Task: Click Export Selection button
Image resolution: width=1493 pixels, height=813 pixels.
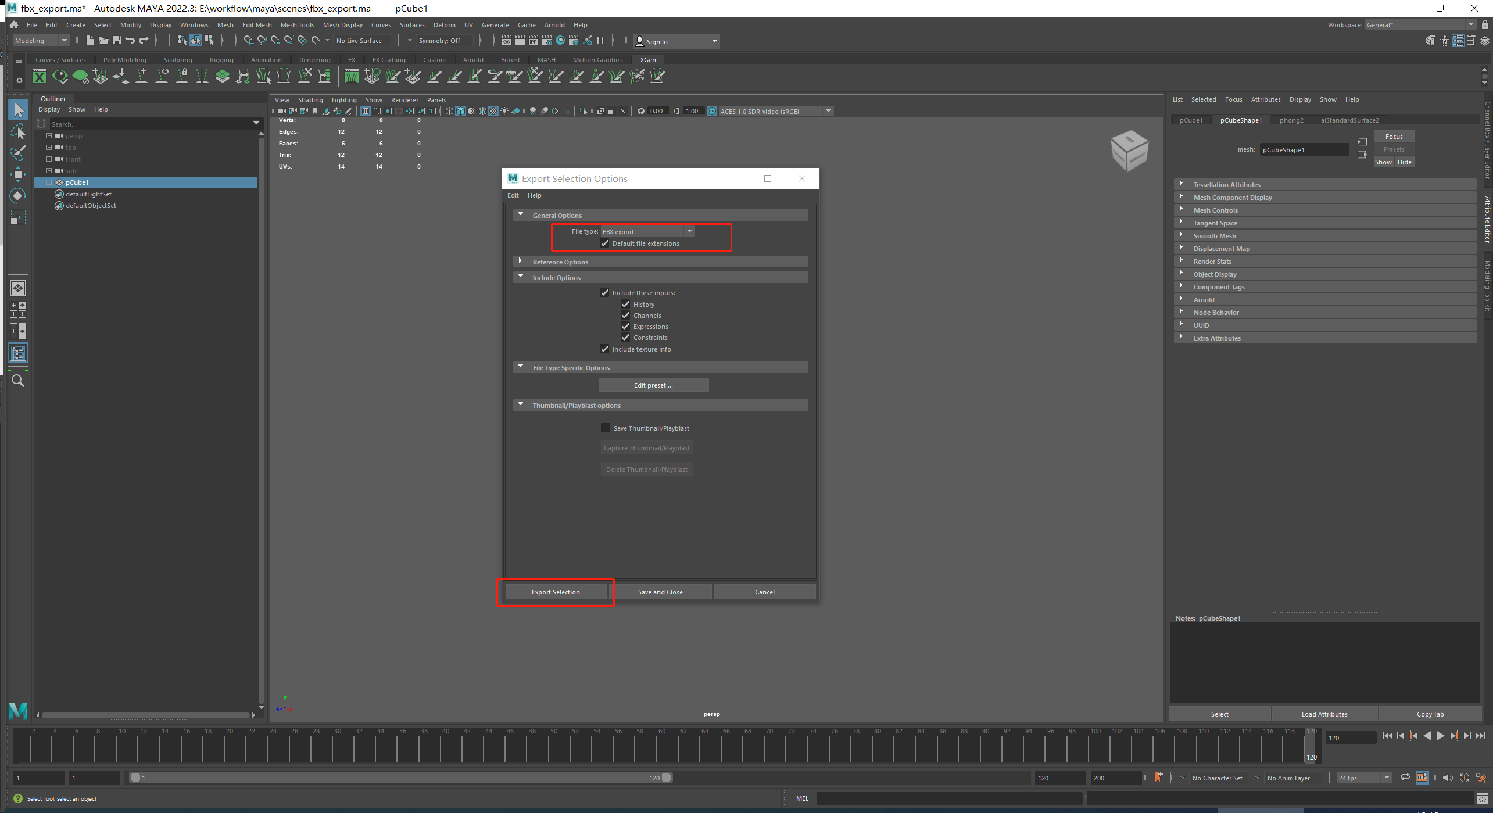Action: (556, 592)
